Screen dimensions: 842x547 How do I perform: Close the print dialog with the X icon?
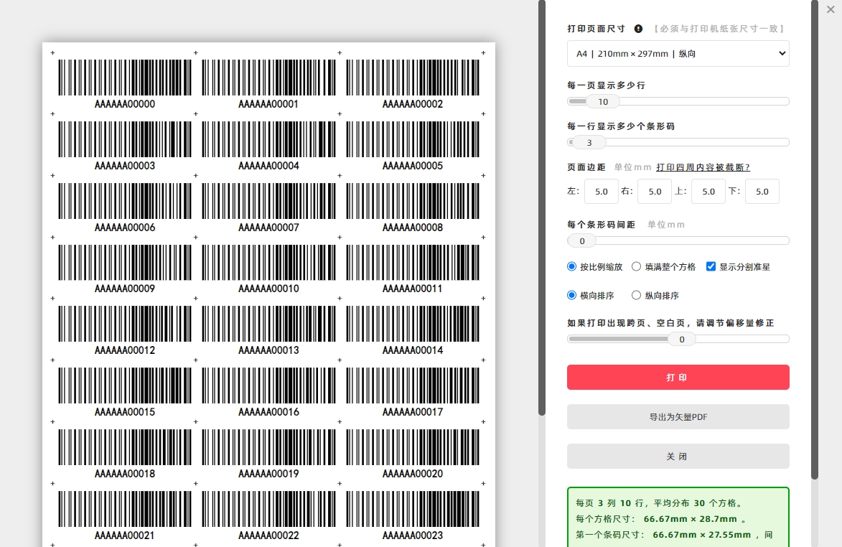pos(831,9)
